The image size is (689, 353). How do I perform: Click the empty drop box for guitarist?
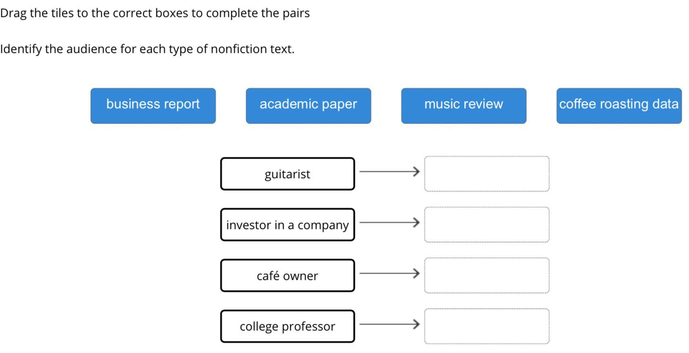(486, 174)
